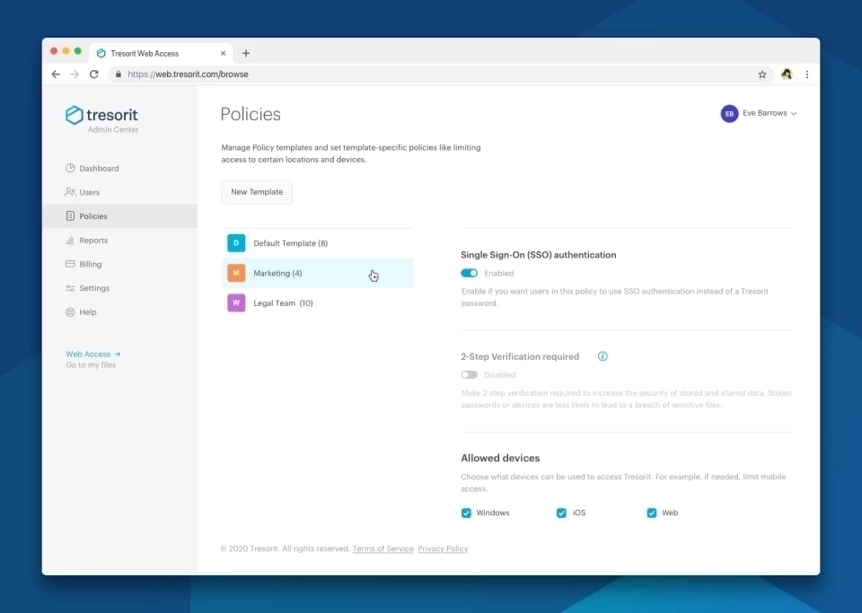
Task: Open the Terms of Service link
Action: click(383, 548)
